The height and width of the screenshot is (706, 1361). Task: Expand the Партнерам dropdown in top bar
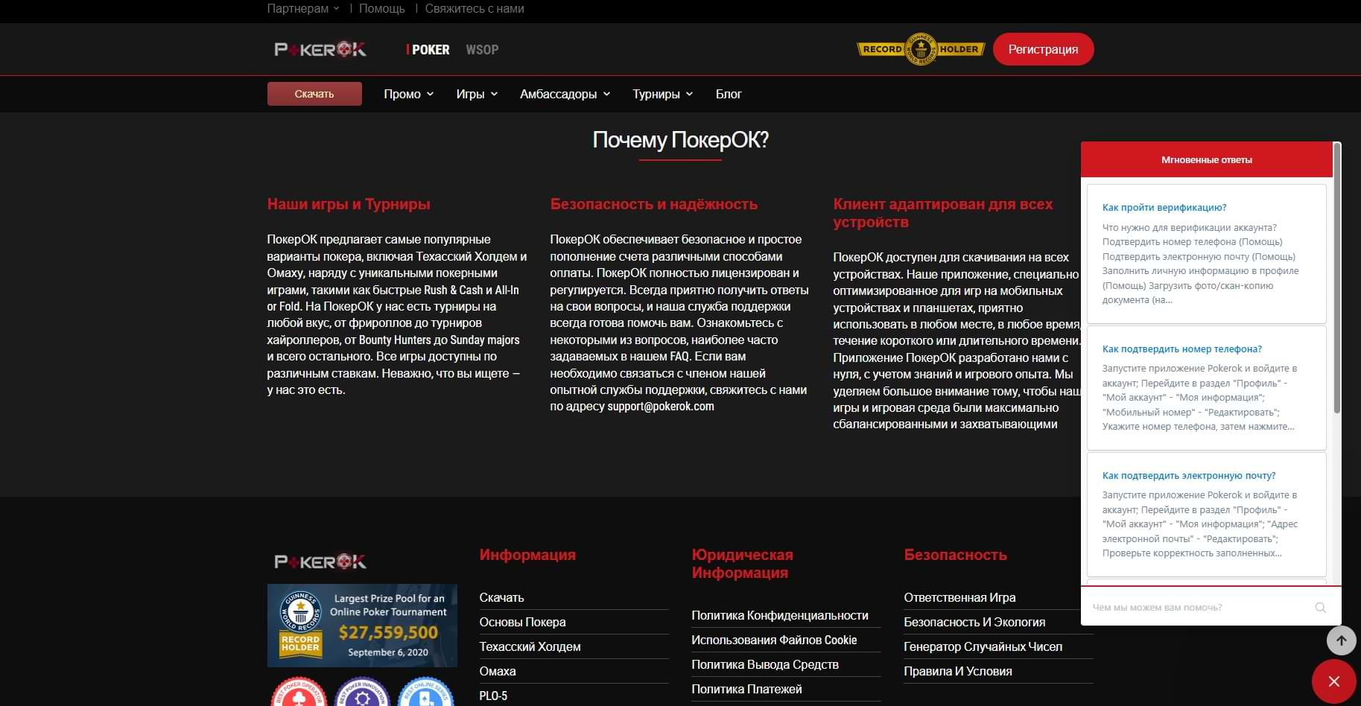pos(303,9)
